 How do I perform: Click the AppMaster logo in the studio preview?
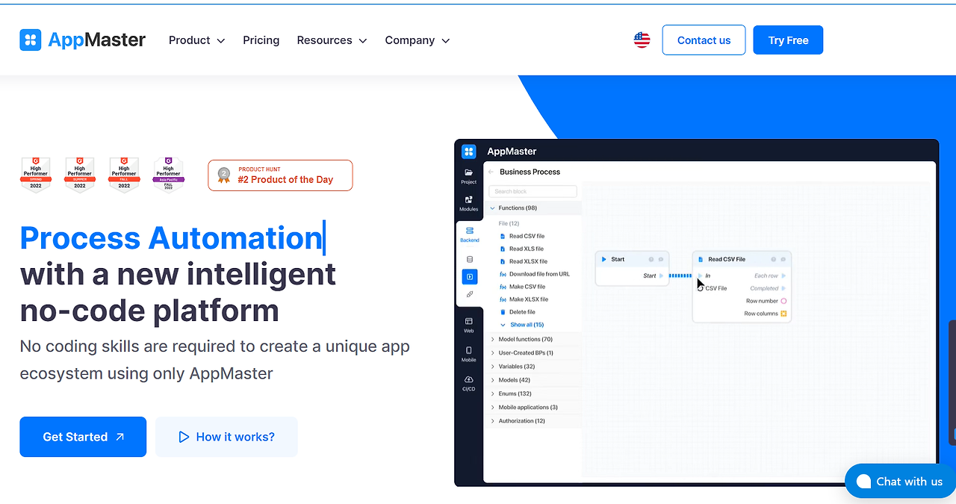coord(468,152)
